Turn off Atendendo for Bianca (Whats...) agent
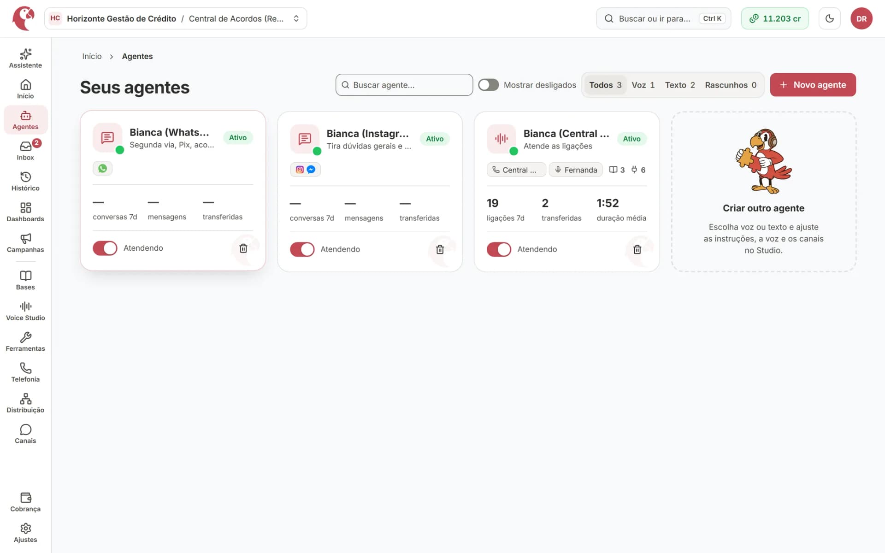The height and width of the screenshot is (553, 885). (105, 248)
